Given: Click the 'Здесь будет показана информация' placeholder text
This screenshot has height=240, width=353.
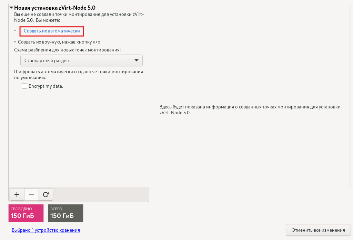Looking at the screenshot, I should pyautogui.click(x=250, y=109).
